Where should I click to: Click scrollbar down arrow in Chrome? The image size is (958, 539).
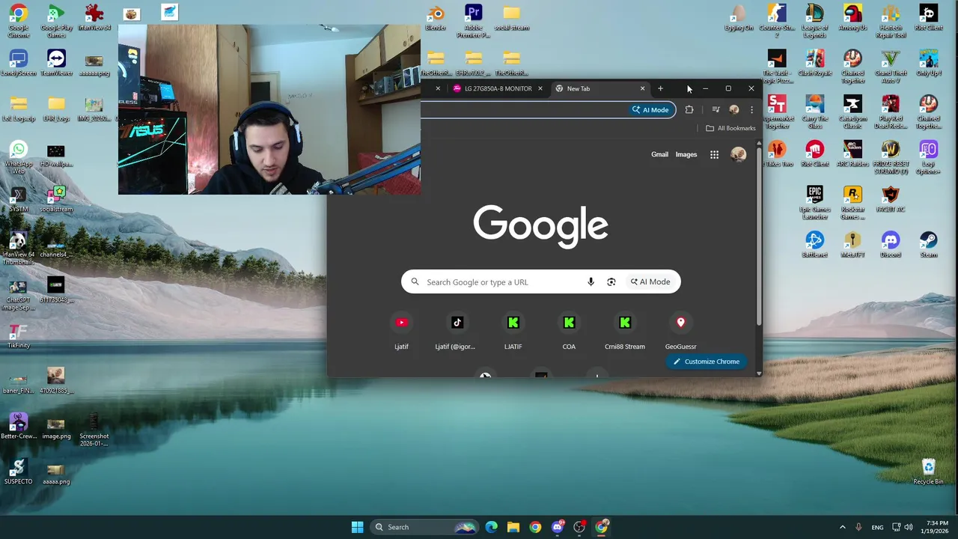point(759,373)
